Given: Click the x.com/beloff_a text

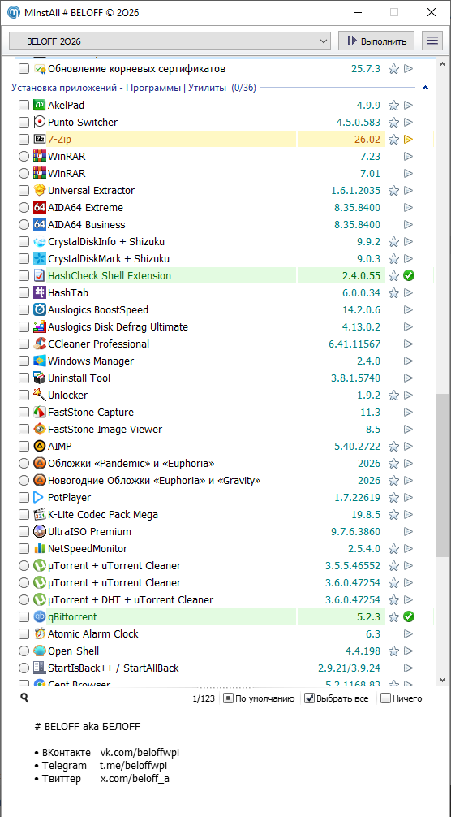Looking at the screenshot, I should pos(135,779).
